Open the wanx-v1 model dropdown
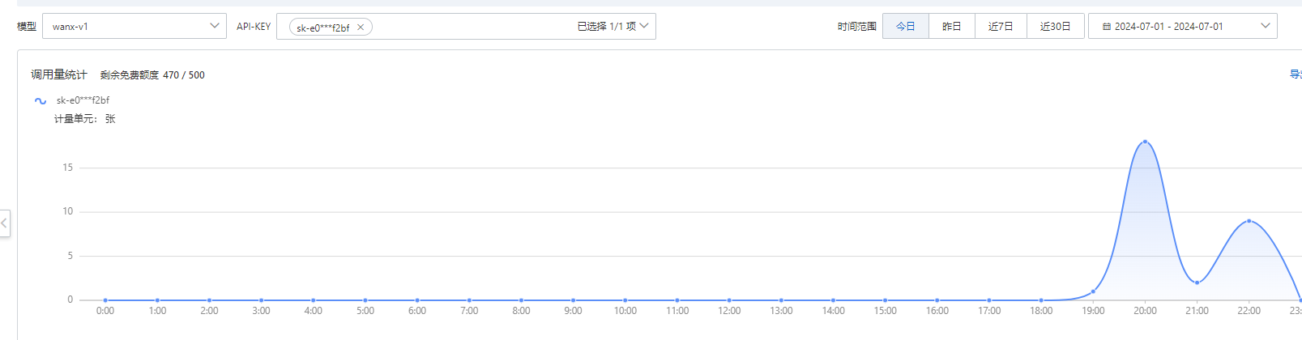 tap(134, 26)
